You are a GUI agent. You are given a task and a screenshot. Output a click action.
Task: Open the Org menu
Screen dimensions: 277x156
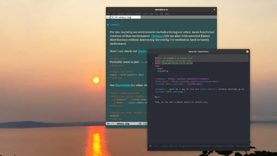pyautogui.click(x=151, y=14)
